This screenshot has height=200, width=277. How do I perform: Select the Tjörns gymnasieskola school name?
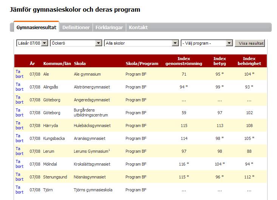click(93, 190)
